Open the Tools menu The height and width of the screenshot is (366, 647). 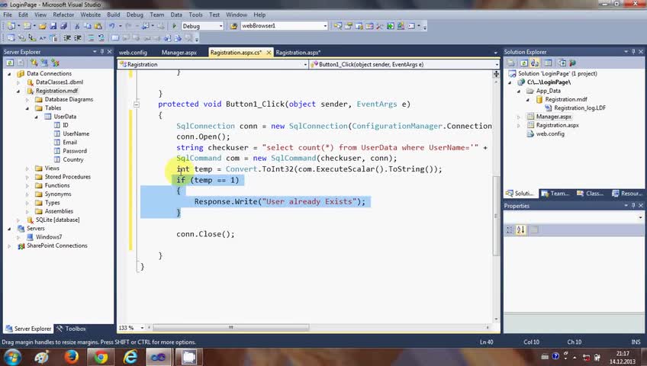point(195,14)
